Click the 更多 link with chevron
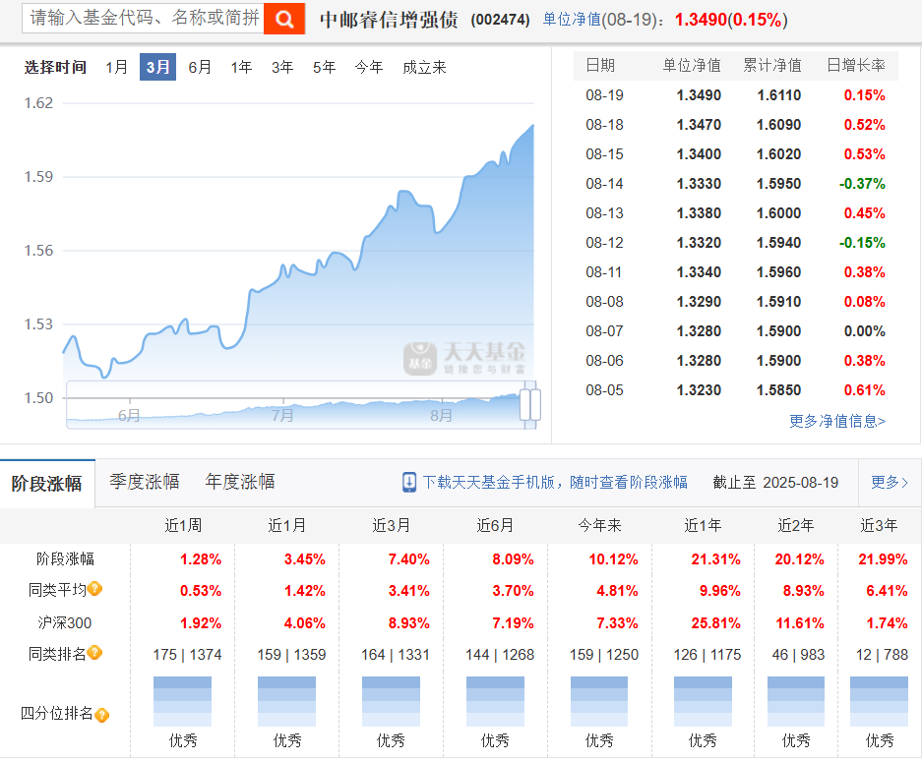 click(x=890, y=483)
